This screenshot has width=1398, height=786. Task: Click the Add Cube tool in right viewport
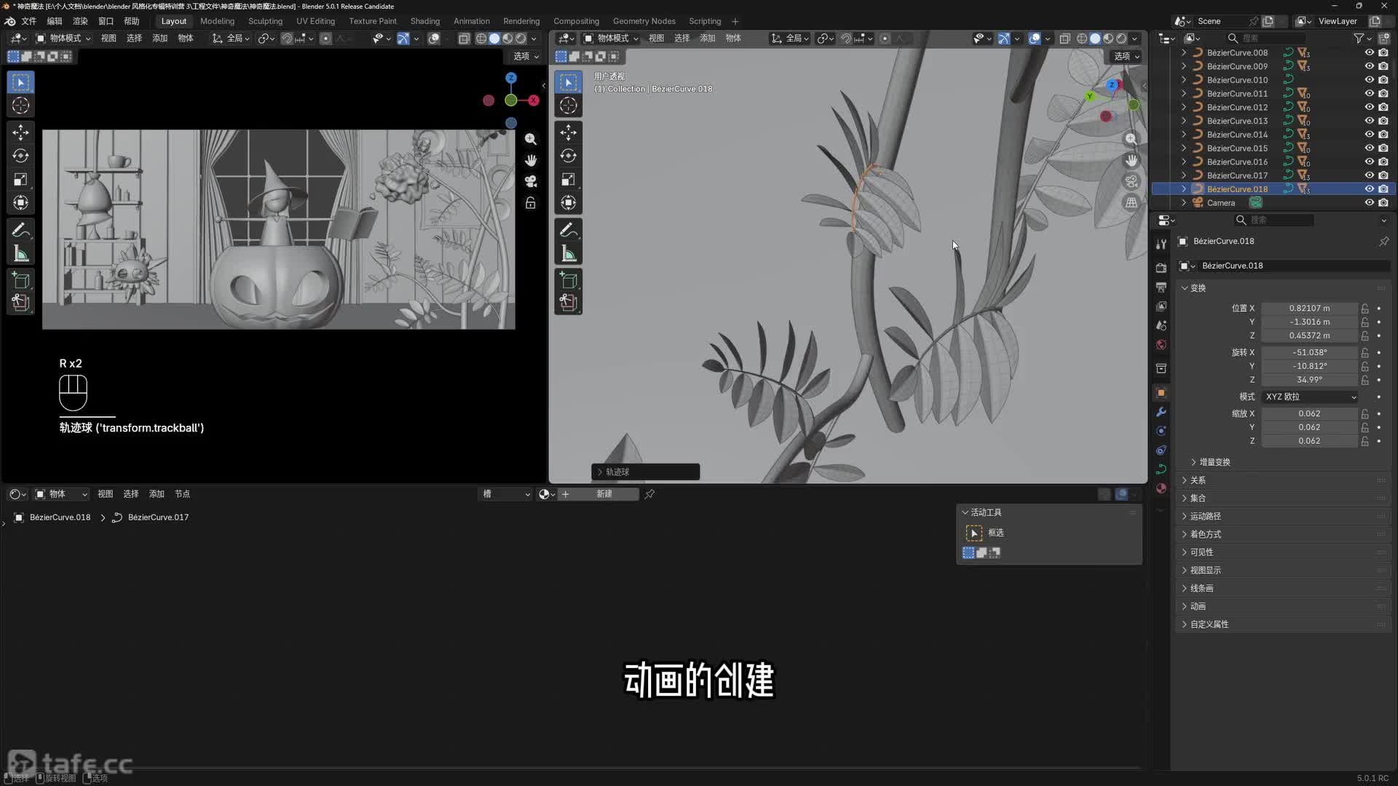click(569, 280)
